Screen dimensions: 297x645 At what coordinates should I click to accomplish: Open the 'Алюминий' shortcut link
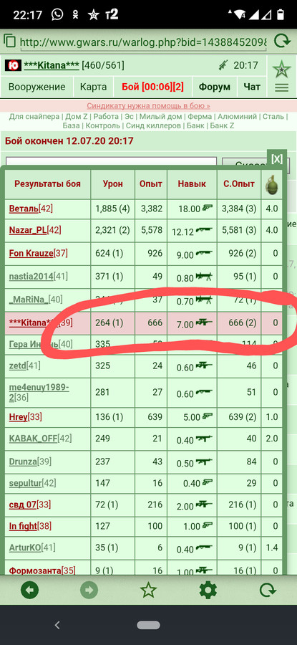(237, 116)
